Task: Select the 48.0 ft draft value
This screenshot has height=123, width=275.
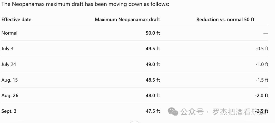Action: (x=153, y=96)
